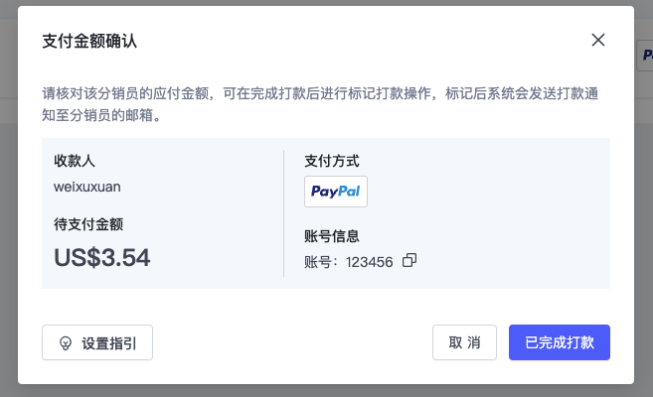653x397 pixels.
Task: Copy the account number 123456
Action: pyautogui.click(x=409, y=261)
